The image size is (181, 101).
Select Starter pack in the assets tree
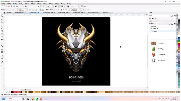tap(155, 31)
